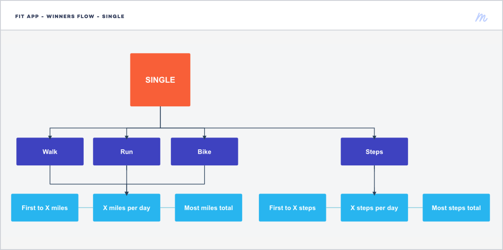Click the First to X miles box
This screenshot has width=503, height=250.
[x=45, y=208]
